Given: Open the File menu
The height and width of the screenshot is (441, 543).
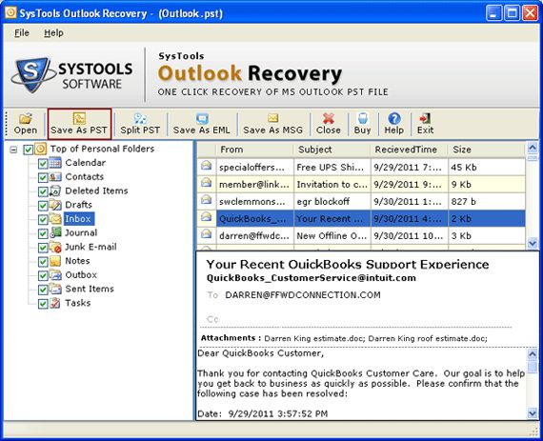Looking at the screenshot, I should (x=22, y=33).
